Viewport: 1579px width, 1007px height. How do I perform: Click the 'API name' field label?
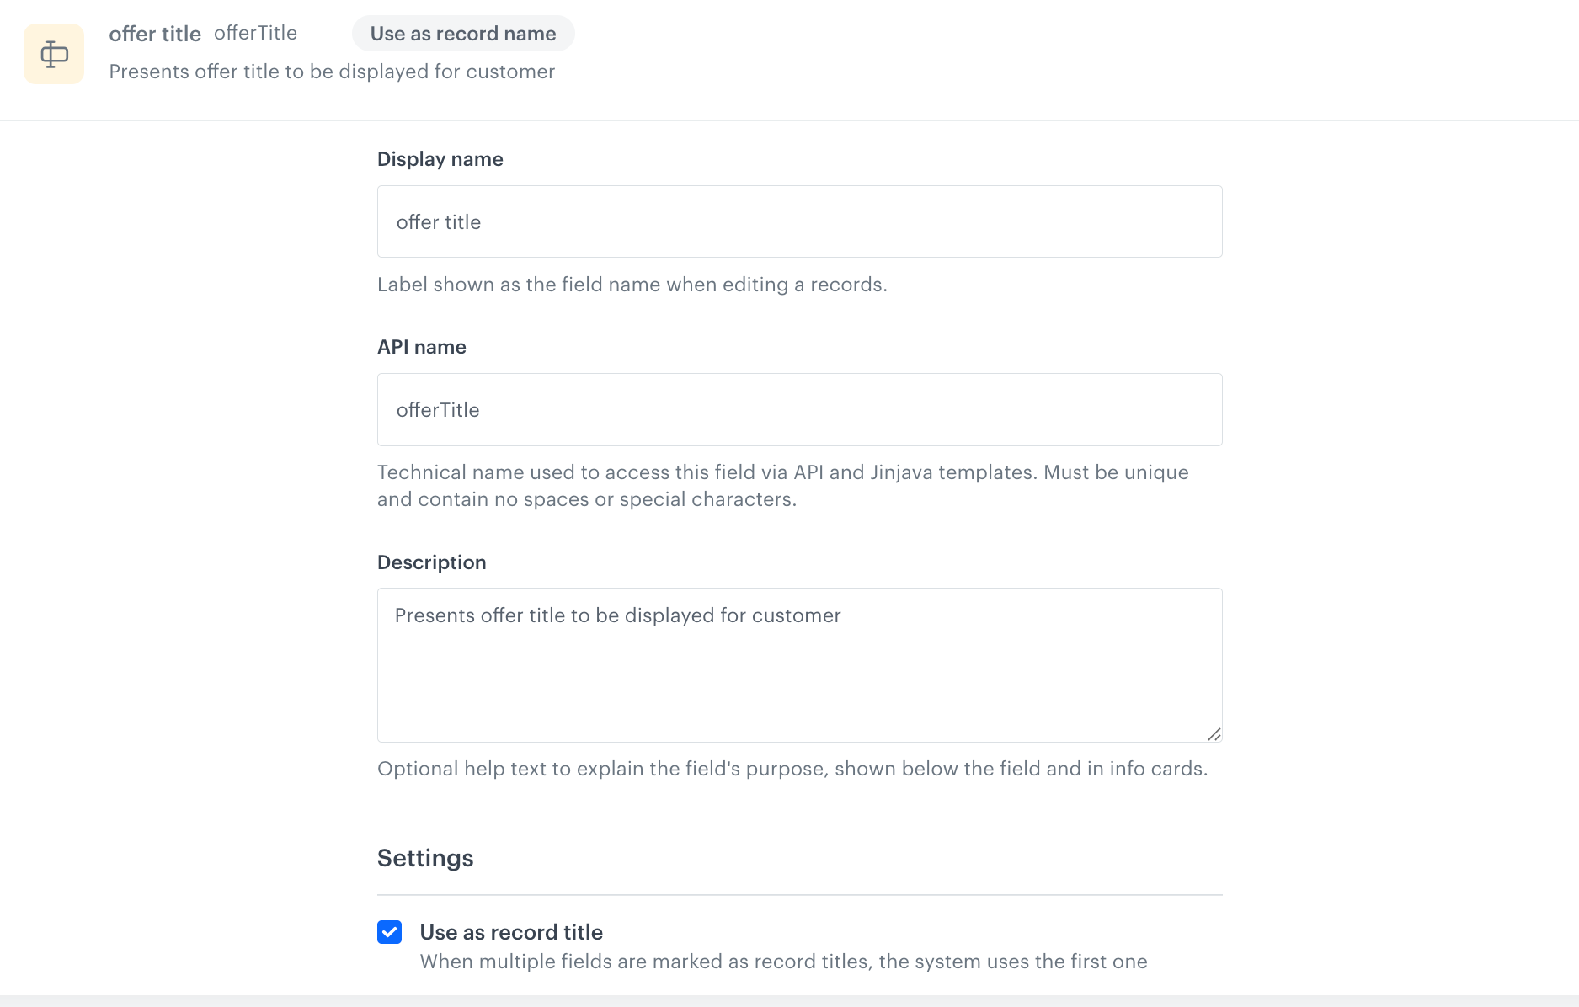pyautogui.click(x=422, y=347)
